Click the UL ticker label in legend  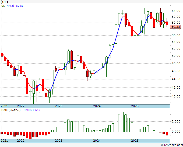pyautogui.click(x=3, y=6)
